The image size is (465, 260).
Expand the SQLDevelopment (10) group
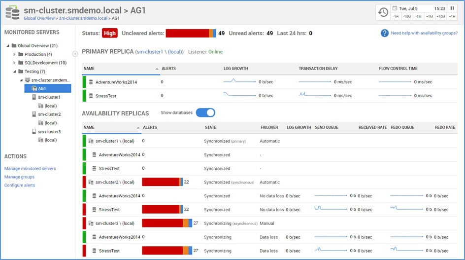pyautogui.click(x=14, y=63)
